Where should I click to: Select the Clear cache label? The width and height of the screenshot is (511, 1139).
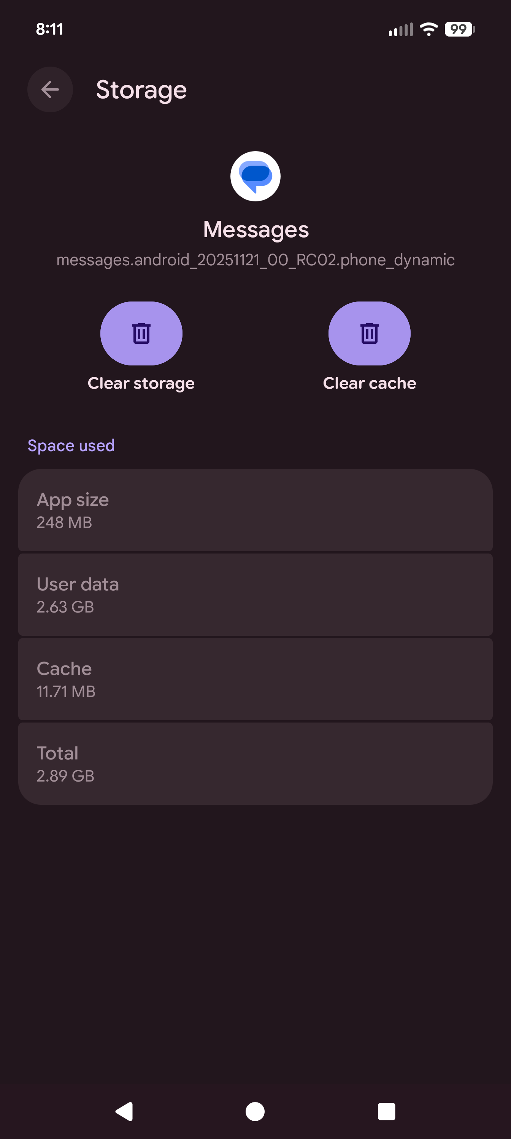369,383
